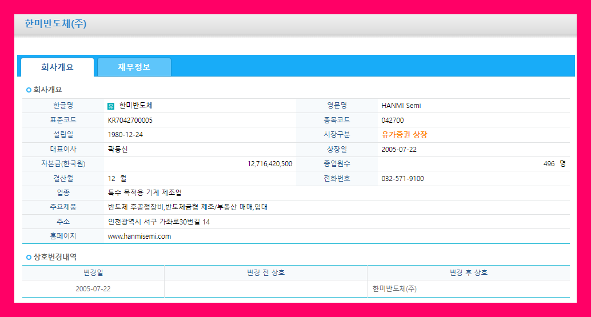Switch to the 재무정보 tab
Viewport: 591px width, 317px height.
coord(134,67)
